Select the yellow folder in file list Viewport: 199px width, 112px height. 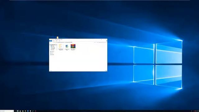point(61,47)
